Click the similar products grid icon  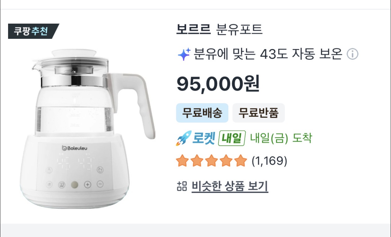click(x=182, y=186)
